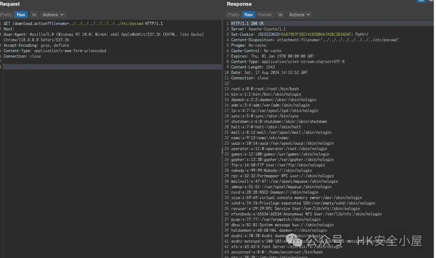436x258 pixels.
Task: Click the daemon:x:2:2 entry line
Action: (274, 100)
